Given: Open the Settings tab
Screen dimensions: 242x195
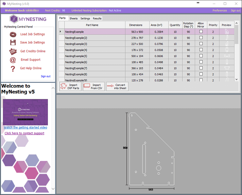Looking at the screenshot, I should tap(85, 18).
